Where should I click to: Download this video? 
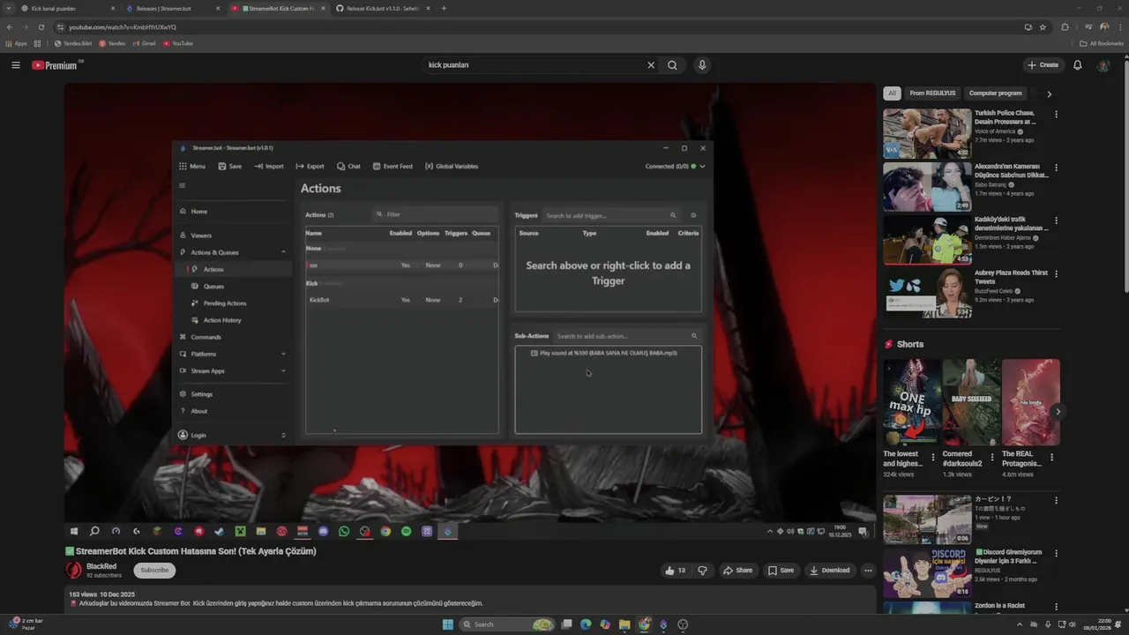(x=829, y=571)
